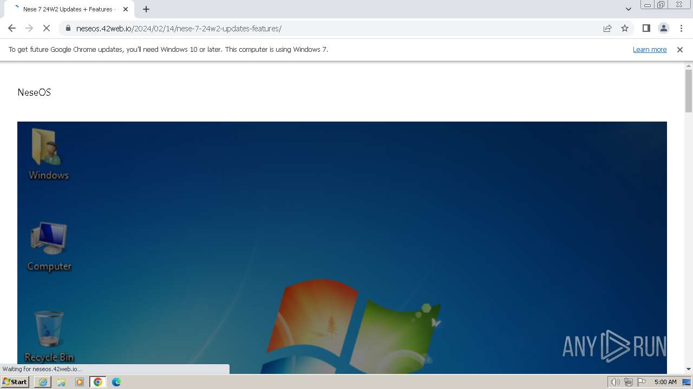Screen dimensions: 693x389
Task: Go back to the previous page
Action: tap(12, 28)
